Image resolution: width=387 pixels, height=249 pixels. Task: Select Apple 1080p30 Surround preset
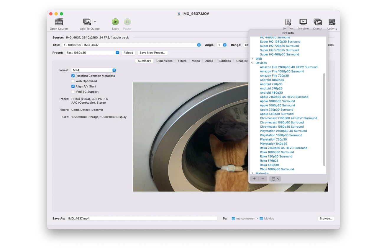coord(277,105)
